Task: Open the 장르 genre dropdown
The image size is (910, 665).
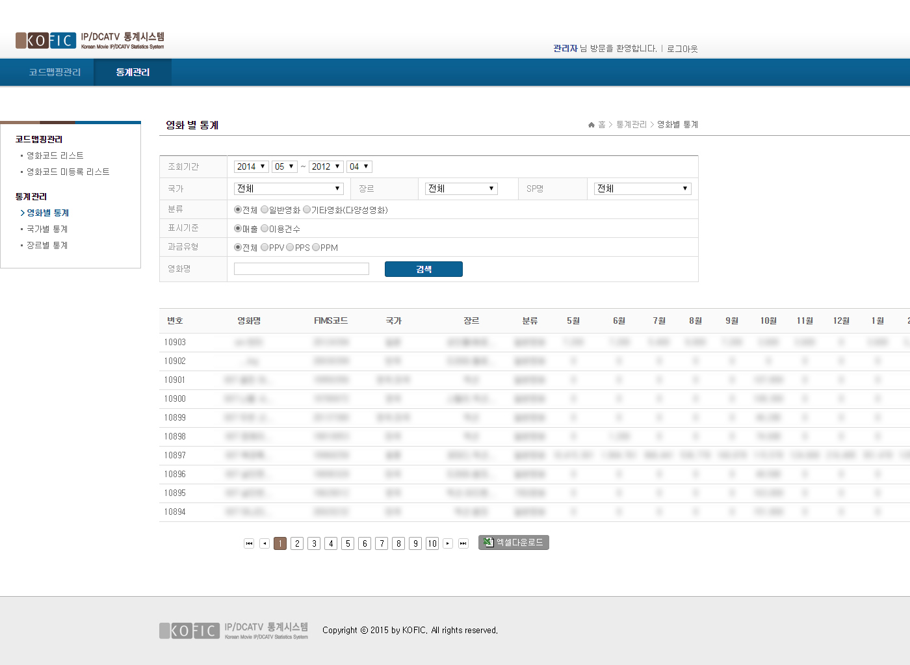Action: (461, 189)
